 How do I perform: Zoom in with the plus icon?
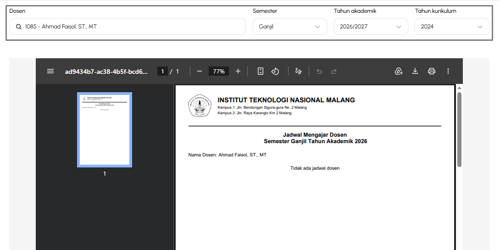click(x=238, y=71)
